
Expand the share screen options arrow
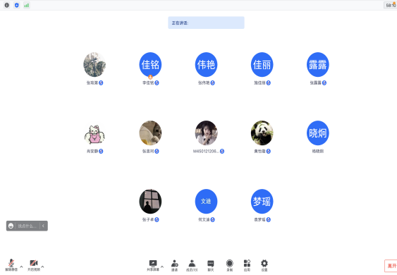(x=162, y=267)
